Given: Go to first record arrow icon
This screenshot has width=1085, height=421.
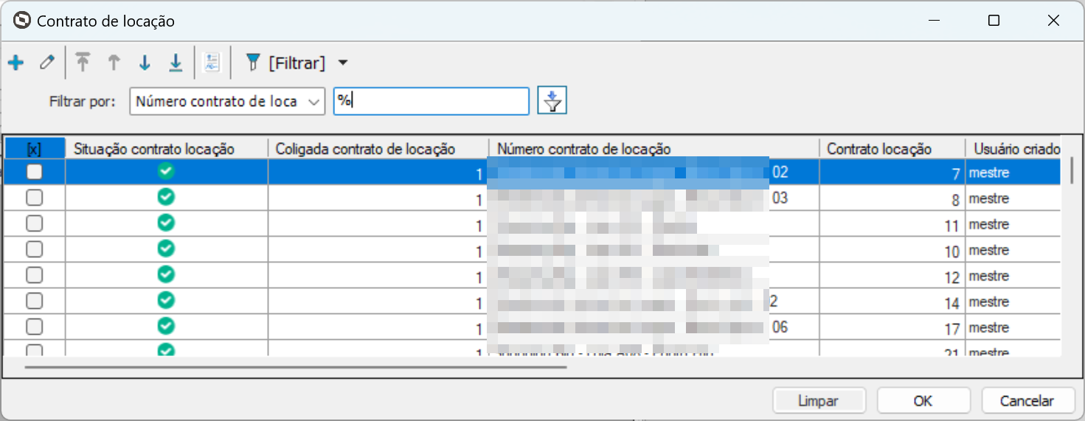Looking at the screenshot, I should point(83,63).
